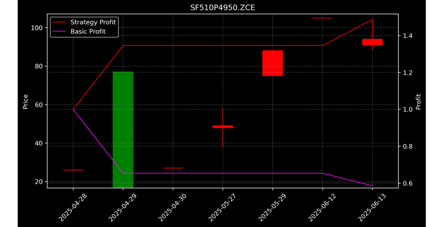Click the flat red candle on 2025-04-28
Viewport: 444px width, 227px height.
[73, 170]
